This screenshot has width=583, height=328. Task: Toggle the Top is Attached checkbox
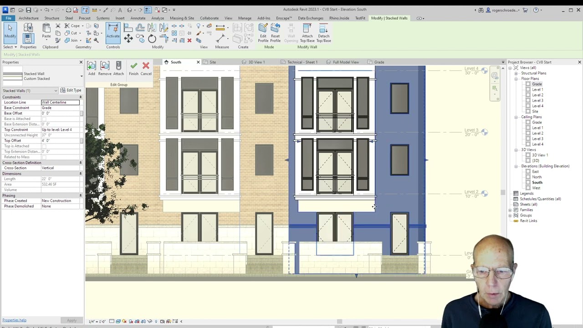pos(44,146)
